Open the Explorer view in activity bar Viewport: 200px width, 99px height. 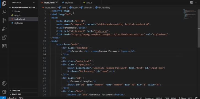coord(4,4)
